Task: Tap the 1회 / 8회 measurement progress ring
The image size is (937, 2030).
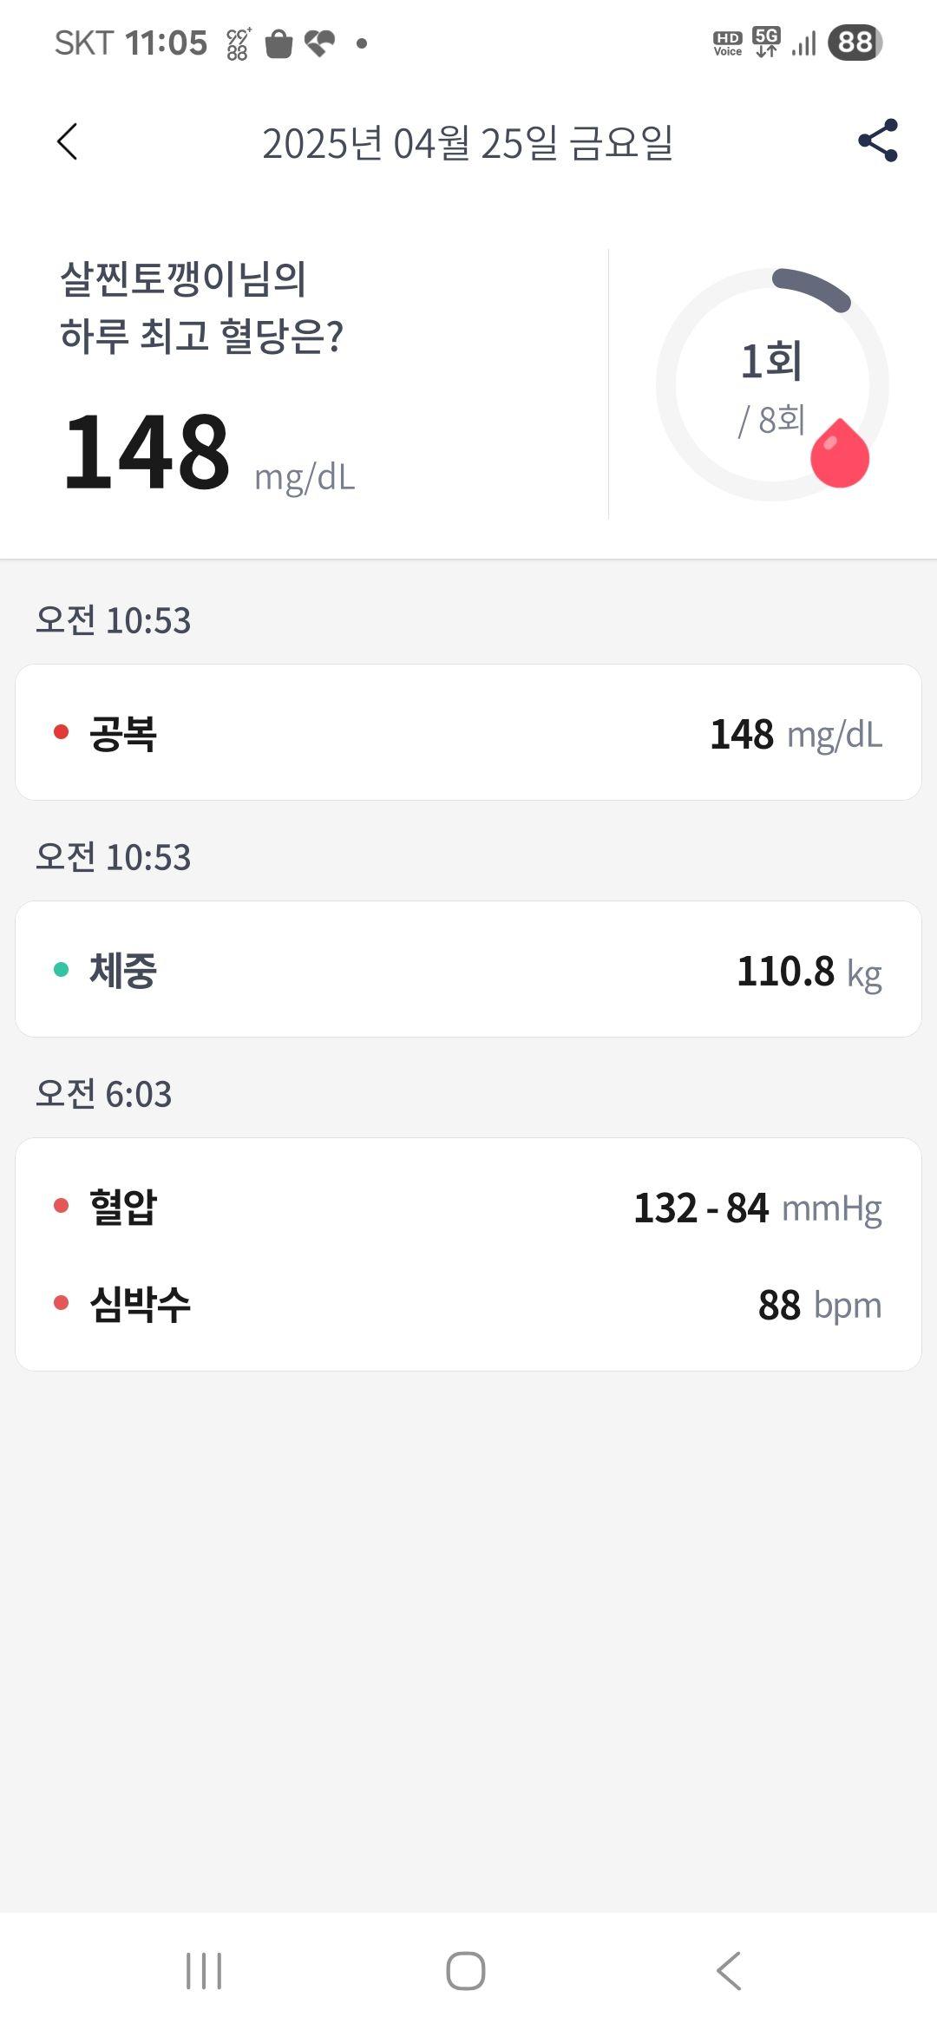Action: [x=772, y=384]
